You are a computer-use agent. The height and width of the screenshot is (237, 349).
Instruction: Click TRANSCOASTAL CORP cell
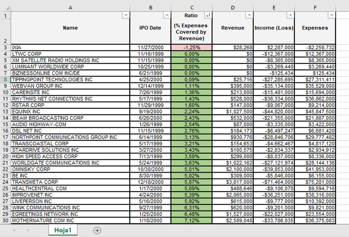coord(70,144)
